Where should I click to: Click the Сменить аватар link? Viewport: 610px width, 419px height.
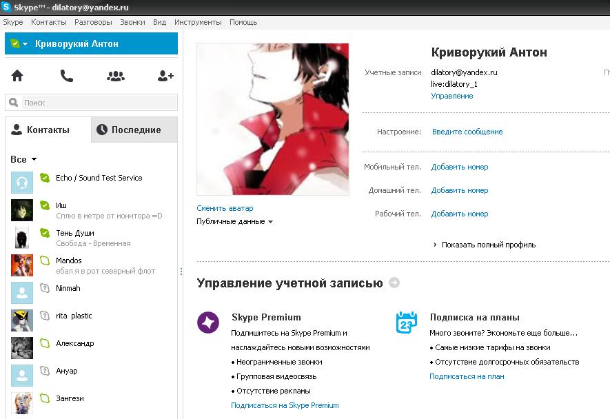[225, 208]
